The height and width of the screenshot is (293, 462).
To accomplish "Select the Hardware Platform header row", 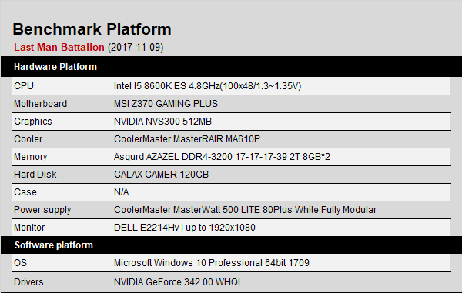I will click(231, 66).
